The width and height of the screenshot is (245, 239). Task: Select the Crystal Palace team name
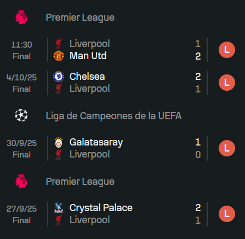pos(101,208)
